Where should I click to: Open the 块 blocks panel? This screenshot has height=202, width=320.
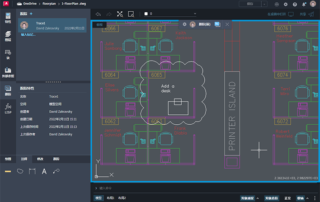8,54
